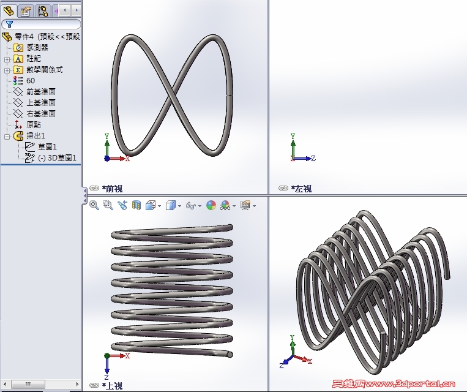Image resolution: width=467 pixels, height=392 pixels.
Task: Click the origin axes icon in tree
Action: point(18,124)
